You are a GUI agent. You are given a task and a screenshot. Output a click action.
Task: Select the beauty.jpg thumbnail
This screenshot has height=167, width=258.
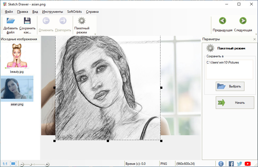17,56
